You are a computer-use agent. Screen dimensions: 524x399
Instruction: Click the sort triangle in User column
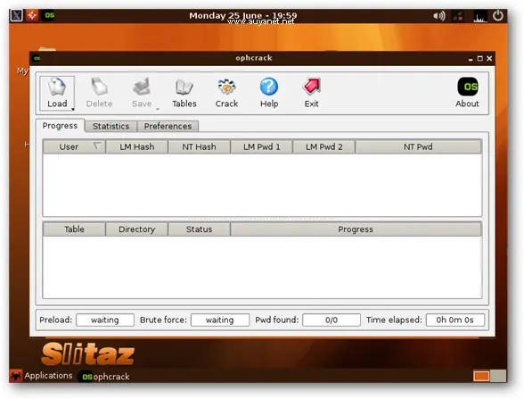tap(97, 146)
